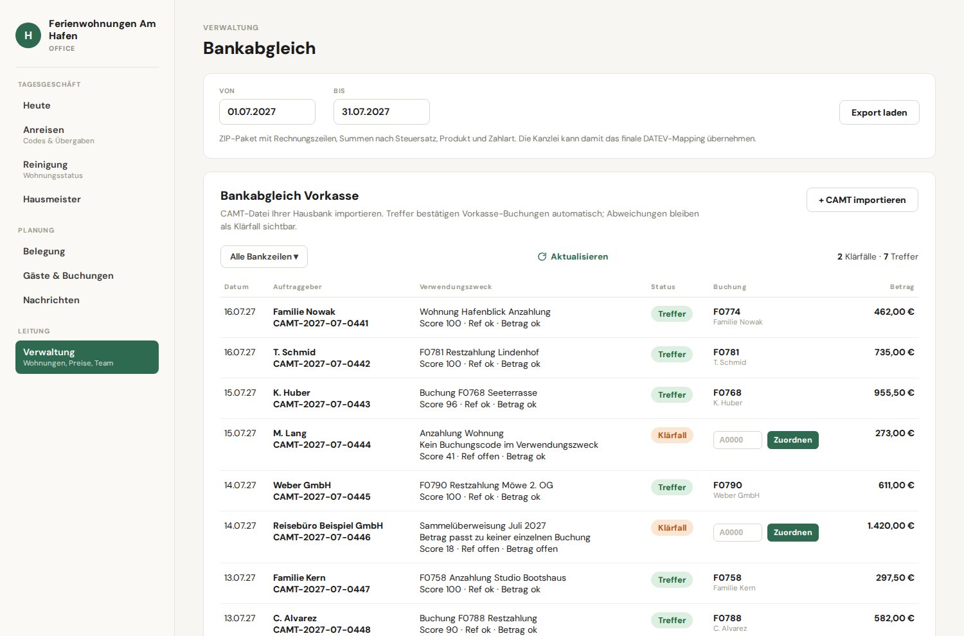This screenshot has width=964, height=636.
Task: Click the '2 Klärfälle · 7 Treffer' summary
Action: click(877, 256)
